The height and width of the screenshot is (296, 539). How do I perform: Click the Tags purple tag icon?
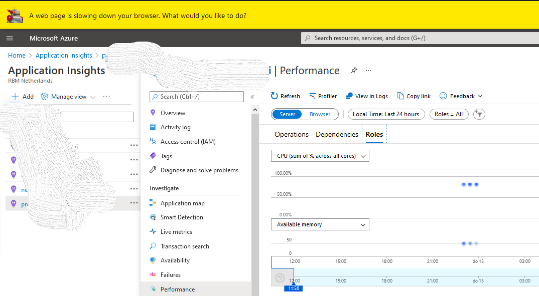point(153,156)
